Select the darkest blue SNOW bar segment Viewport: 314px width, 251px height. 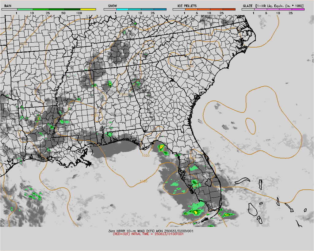click(160, 9)
